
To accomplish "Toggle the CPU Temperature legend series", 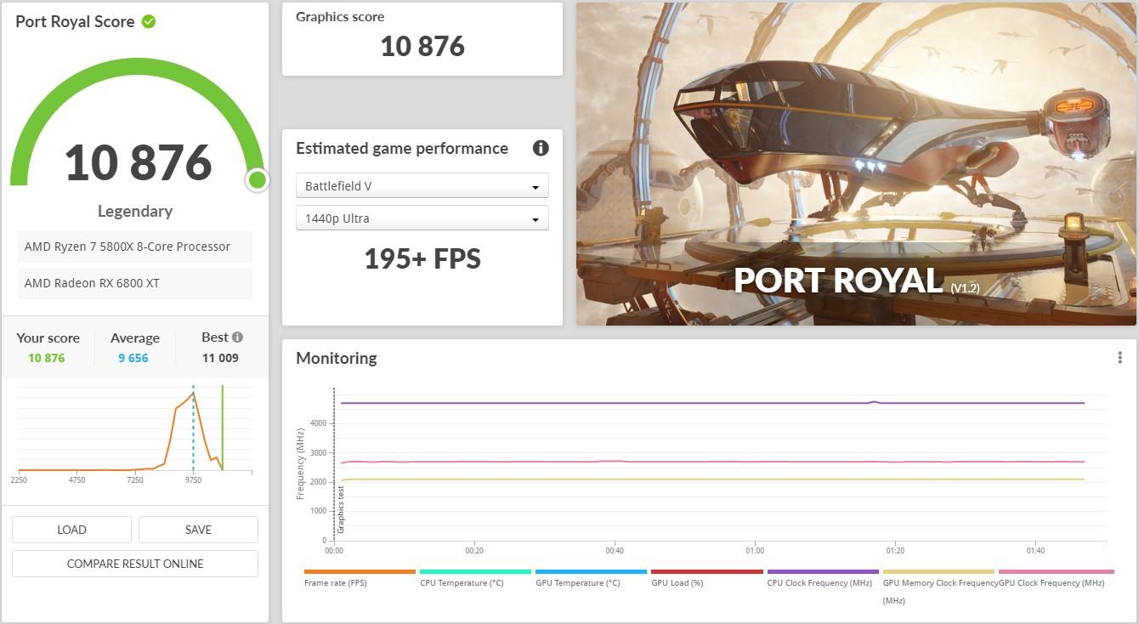I will 475,577.
